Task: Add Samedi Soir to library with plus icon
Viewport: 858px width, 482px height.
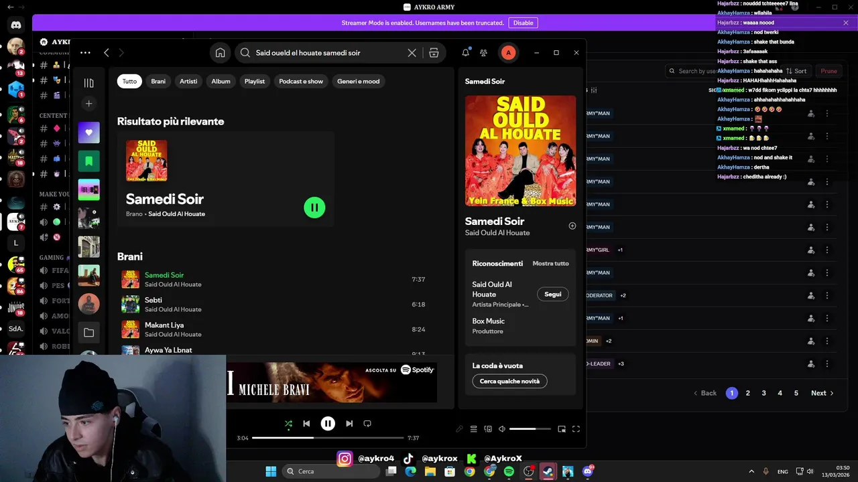Action: (572, 226)
